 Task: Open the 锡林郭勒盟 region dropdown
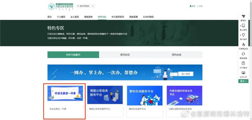tap(85, 6)
